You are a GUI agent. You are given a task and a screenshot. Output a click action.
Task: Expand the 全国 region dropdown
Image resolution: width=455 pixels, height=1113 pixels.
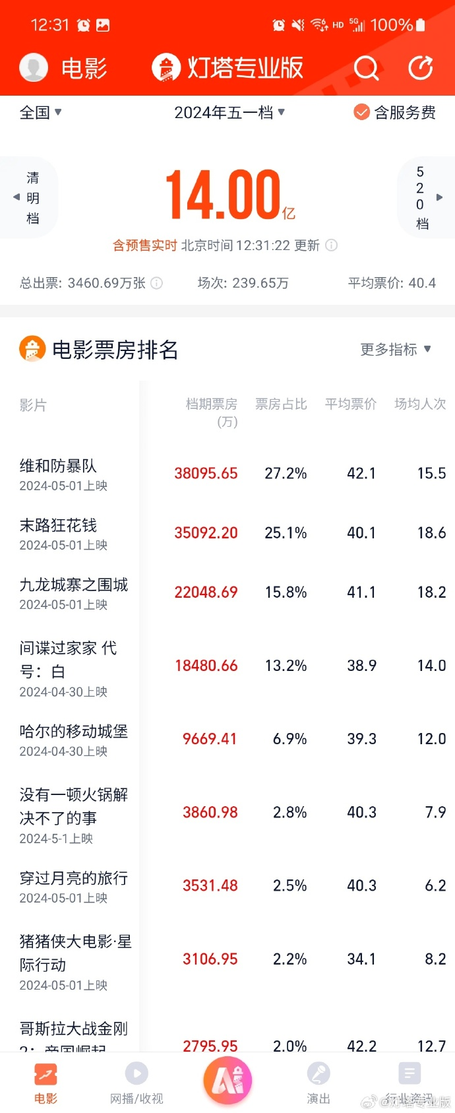(x=40, y=112)
